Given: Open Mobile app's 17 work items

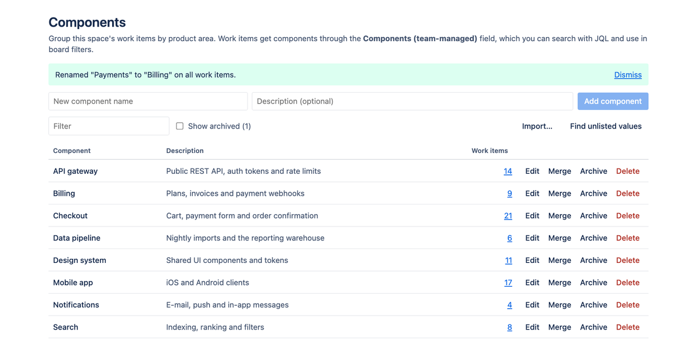Looking at the screenshot, I should (508, 283).
